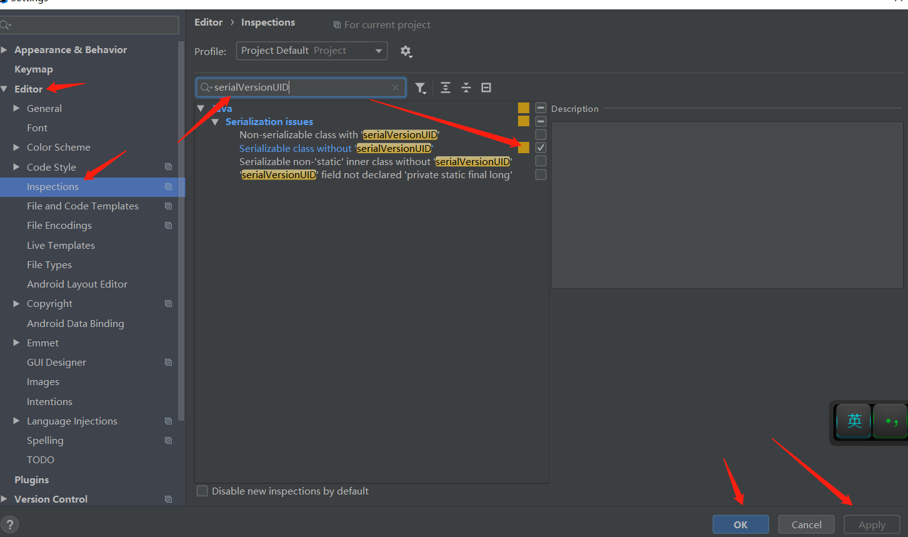Click project-level icon beside Language Injections
Screen dimensions: 908x537
click(168, 421)
